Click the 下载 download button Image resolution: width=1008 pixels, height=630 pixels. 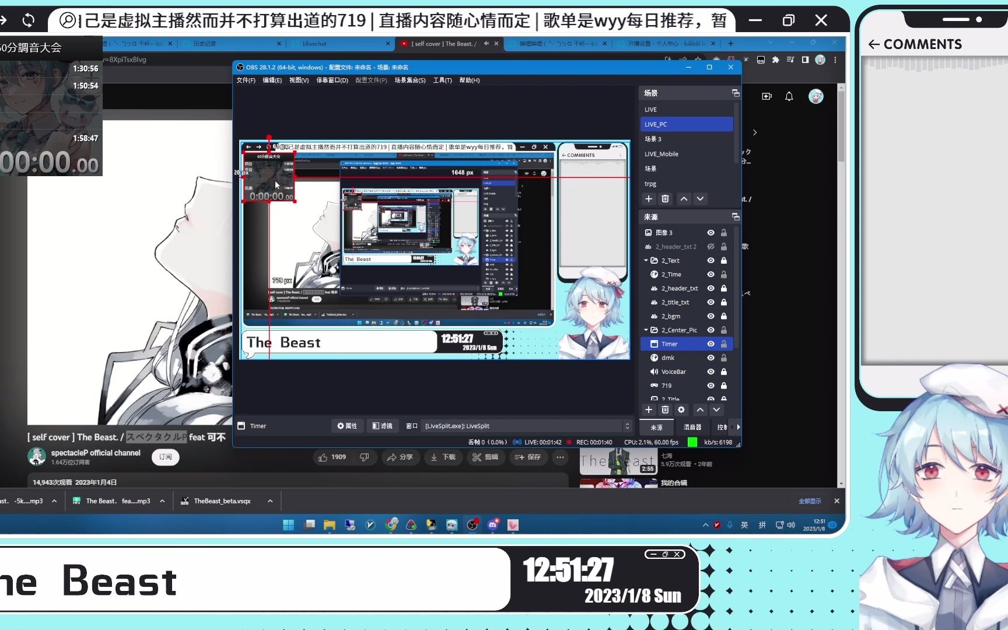pyautogui.click(x=443, y=457)
